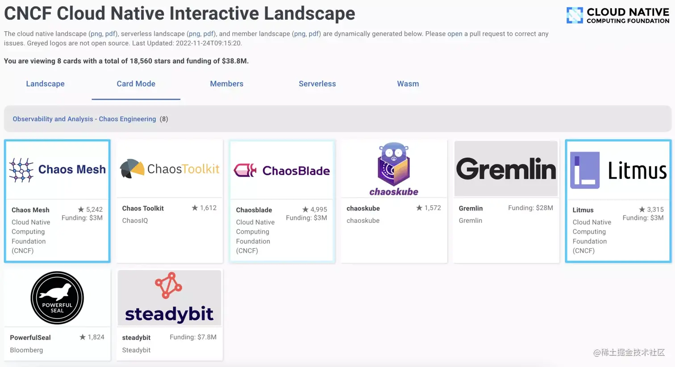The image size is (675, 367).
Task: Open the Litmus logo card
Action: 618,170
